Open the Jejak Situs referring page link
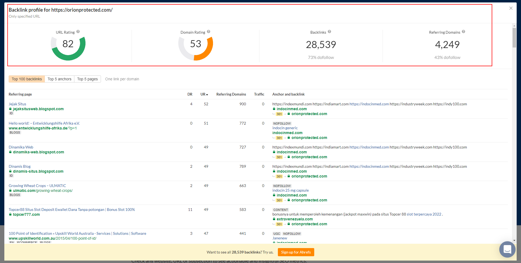 [x=17, y=104]
